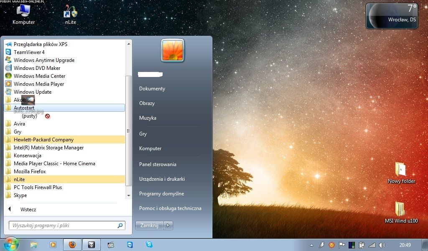Viewport: 428px width, 251px height.
Task: Open Windows Update
Action: 65,92
